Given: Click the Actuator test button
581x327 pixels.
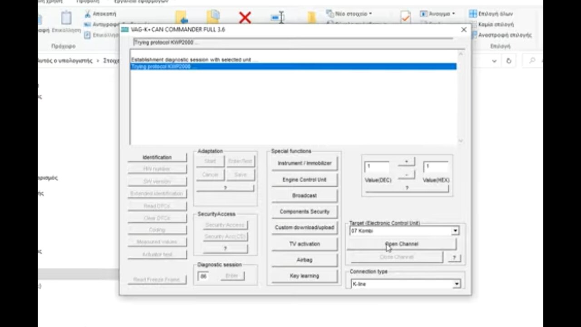Looking at the screenshot, I should pyautogui.click(x=157, y=254).
